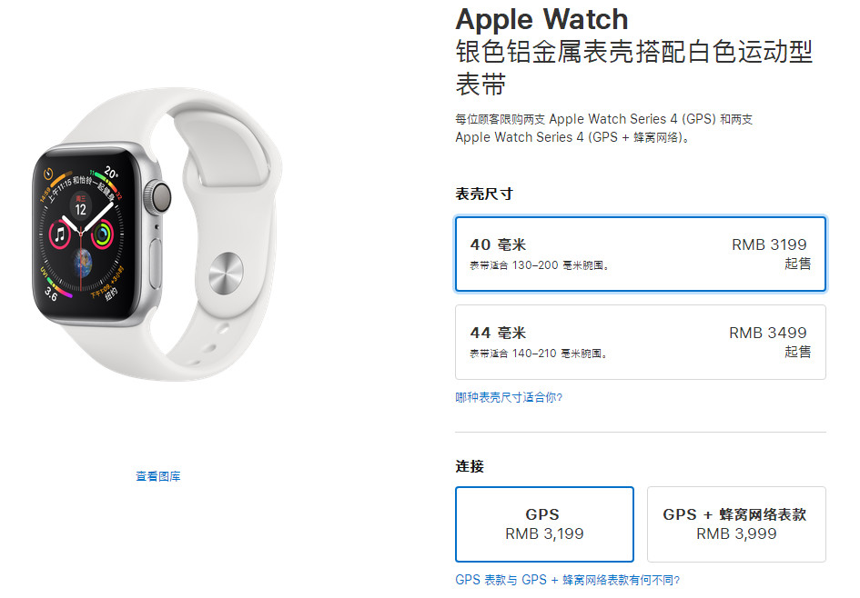Click the timer icon on the watch face corner
This screenshot has width=860, height=598.
tap(48, 174)
